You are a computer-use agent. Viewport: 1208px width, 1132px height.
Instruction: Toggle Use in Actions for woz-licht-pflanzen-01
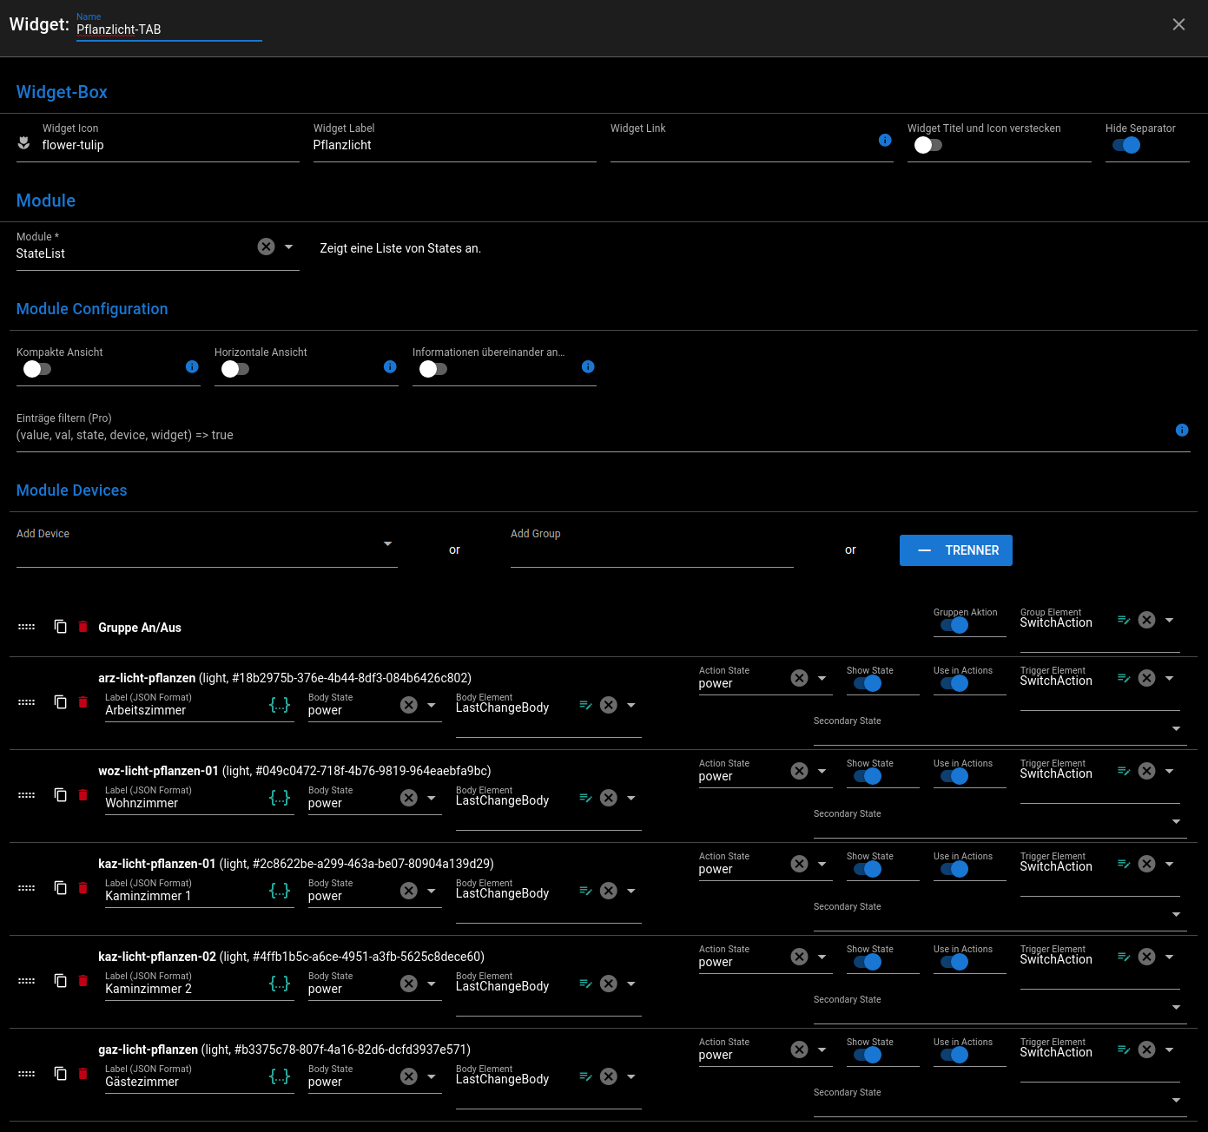pos(954,776)
